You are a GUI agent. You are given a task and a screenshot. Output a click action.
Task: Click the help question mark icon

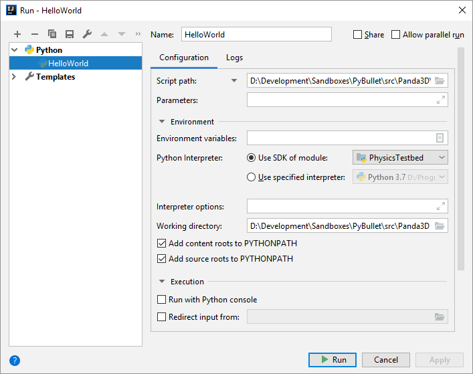coord(15,360)
